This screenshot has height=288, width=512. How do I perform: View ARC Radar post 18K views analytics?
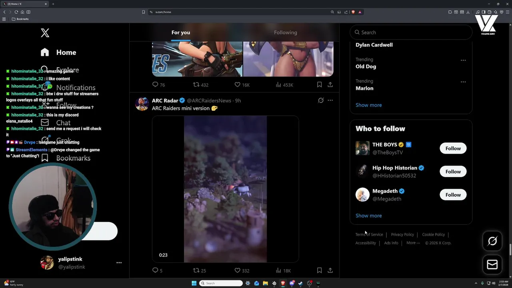click(283, 270)
